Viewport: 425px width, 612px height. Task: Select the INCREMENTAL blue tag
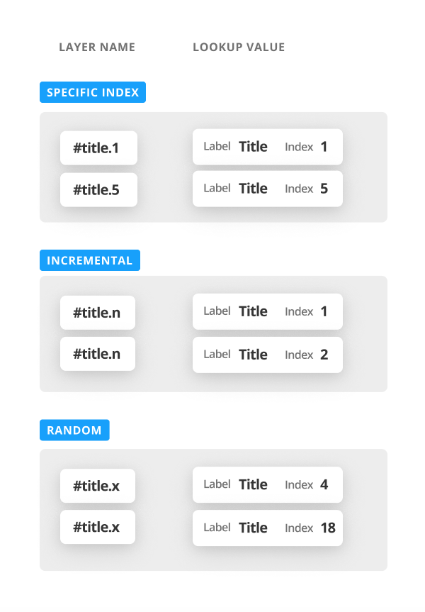(90, 260)
